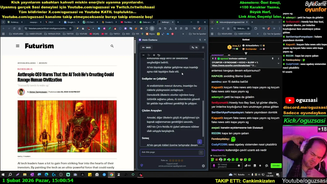Toggle light/dark theme sun icon

point(203,47)
